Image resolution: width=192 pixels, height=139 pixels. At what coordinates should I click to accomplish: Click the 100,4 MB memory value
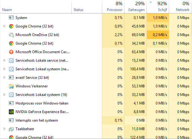tap(137, 69)
